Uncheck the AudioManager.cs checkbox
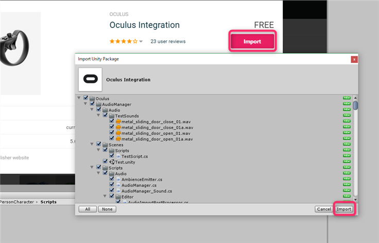 point(112,184)
